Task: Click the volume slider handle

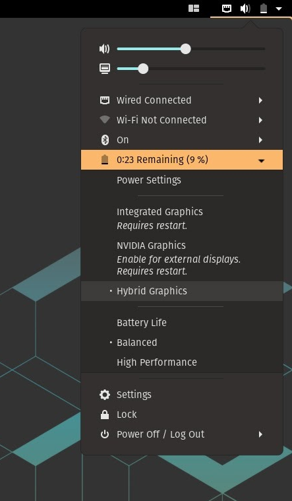Action: coord(185,49)
